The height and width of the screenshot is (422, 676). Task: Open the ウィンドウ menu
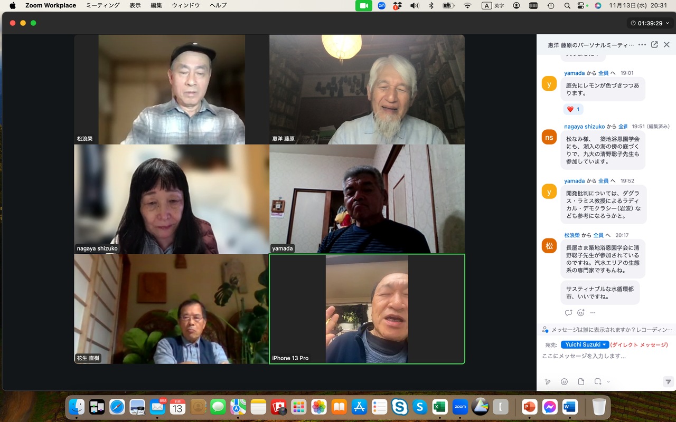click(186, 5)
